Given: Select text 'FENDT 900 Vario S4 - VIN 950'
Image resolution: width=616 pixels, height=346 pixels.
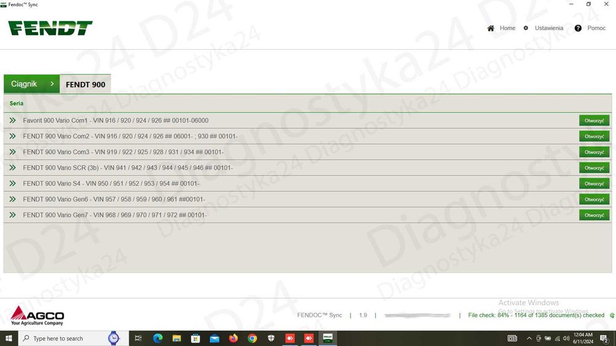Looking at the screenshot, I should (x=66, y=183).
